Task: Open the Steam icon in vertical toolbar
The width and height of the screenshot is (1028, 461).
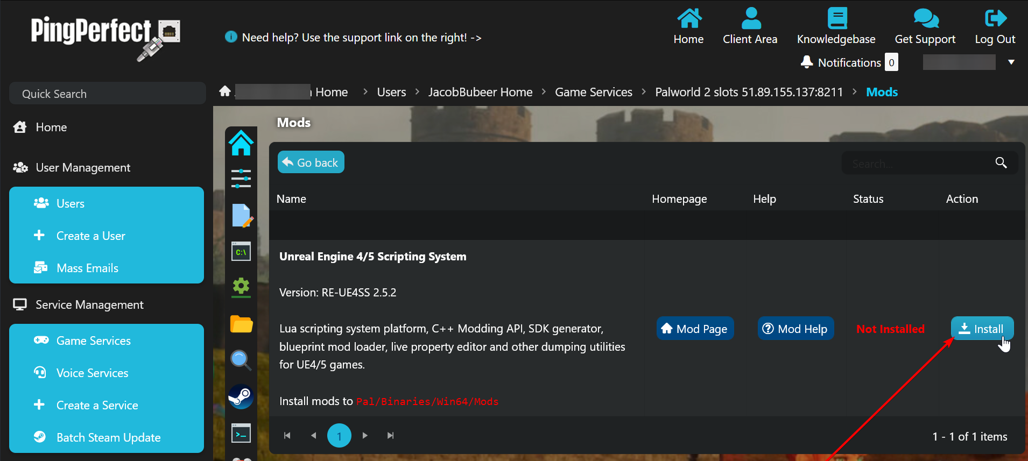Action: [x=241, y=397]
